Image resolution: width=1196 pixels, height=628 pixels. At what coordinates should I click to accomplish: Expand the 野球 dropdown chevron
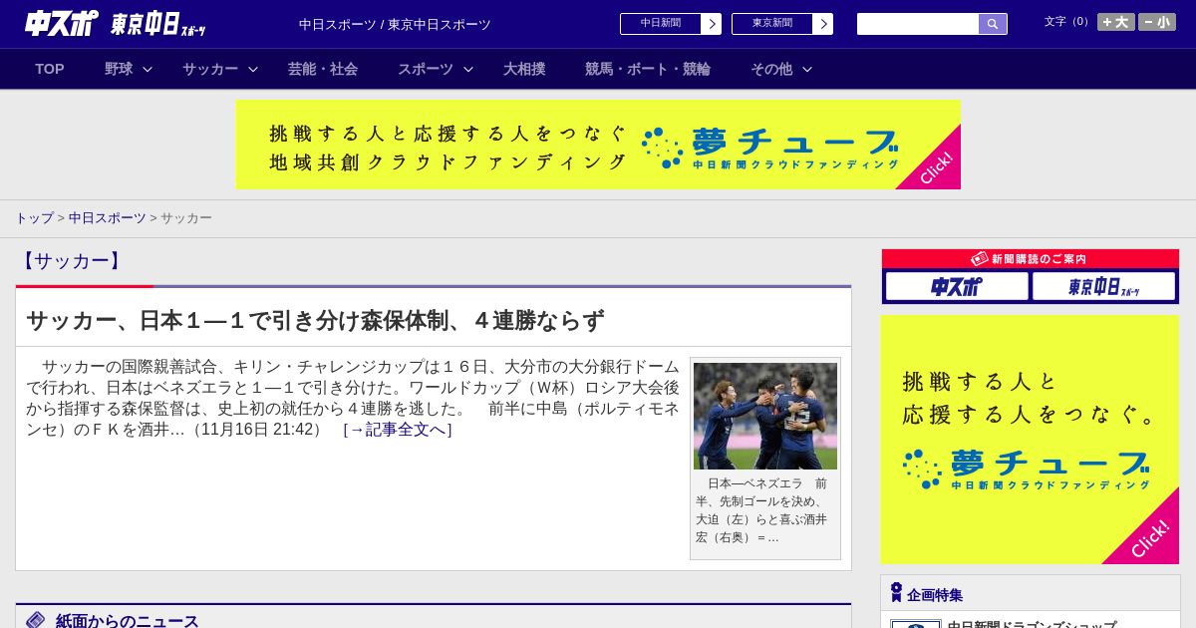tap(148, 70)
